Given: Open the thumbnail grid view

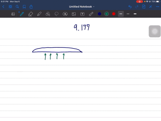Looking at the screenshot, I should pyautogui.click(x=10, y=7).
